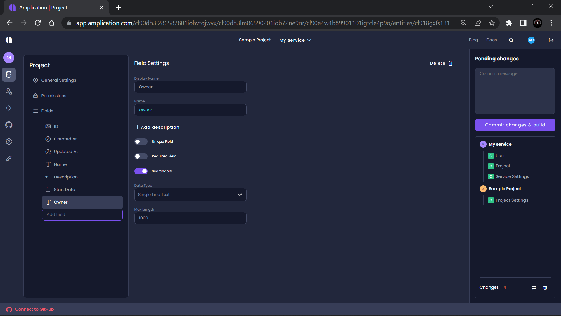Image resolution: width=561 pixels, height=316 pixels.
Task: Click the search icon in the top bar
Action: point(511,40)
